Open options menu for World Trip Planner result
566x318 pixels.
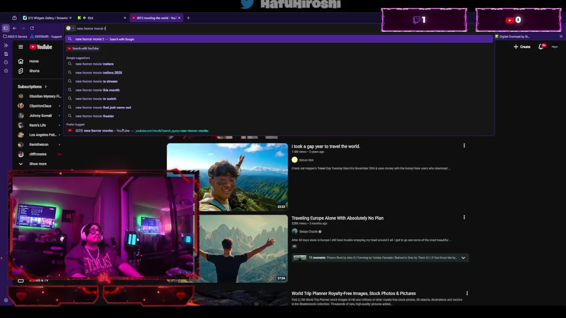click(x=467, y=293)
